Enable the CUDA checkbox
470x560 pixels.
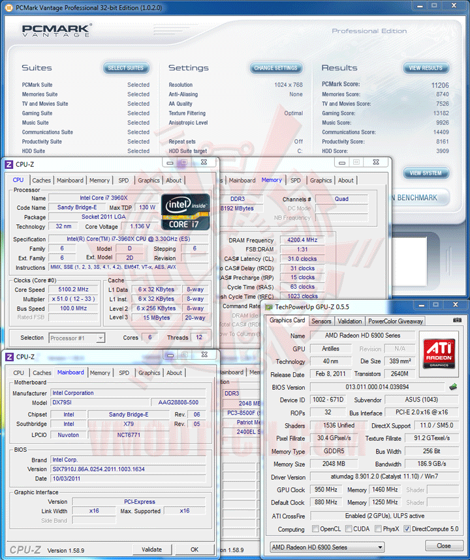[349, 529]
